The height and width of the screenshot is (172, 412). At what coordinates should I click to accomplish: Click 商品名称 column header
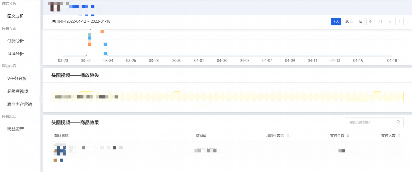pyautogui.click(x=61, y=135)
